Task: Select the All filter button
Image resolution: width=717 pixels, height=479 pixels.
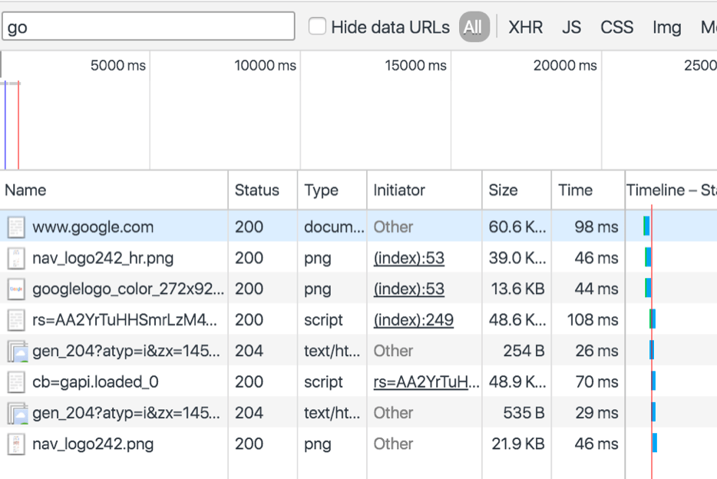Action: 474,28
